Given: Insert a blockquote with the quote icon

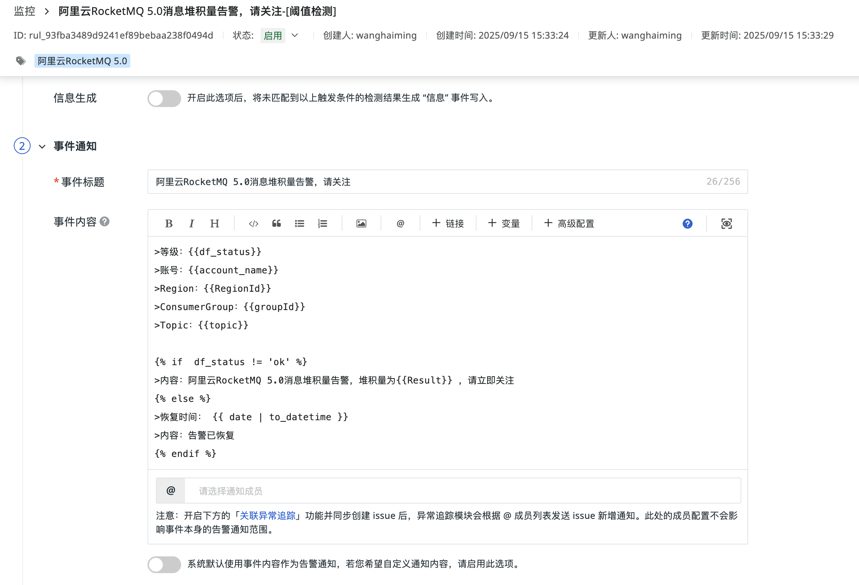Looking at the screenshot, I should (276, 224).
